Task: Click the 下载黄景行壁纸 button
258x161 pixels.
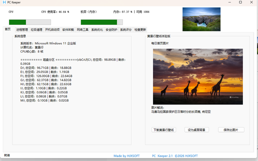Action: click(x=164, y=130)
